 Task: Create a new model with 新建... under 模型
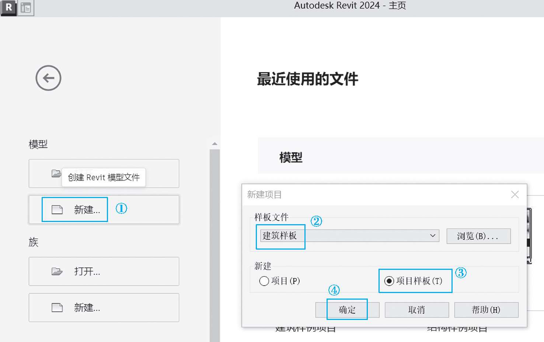tap(104, 209)
